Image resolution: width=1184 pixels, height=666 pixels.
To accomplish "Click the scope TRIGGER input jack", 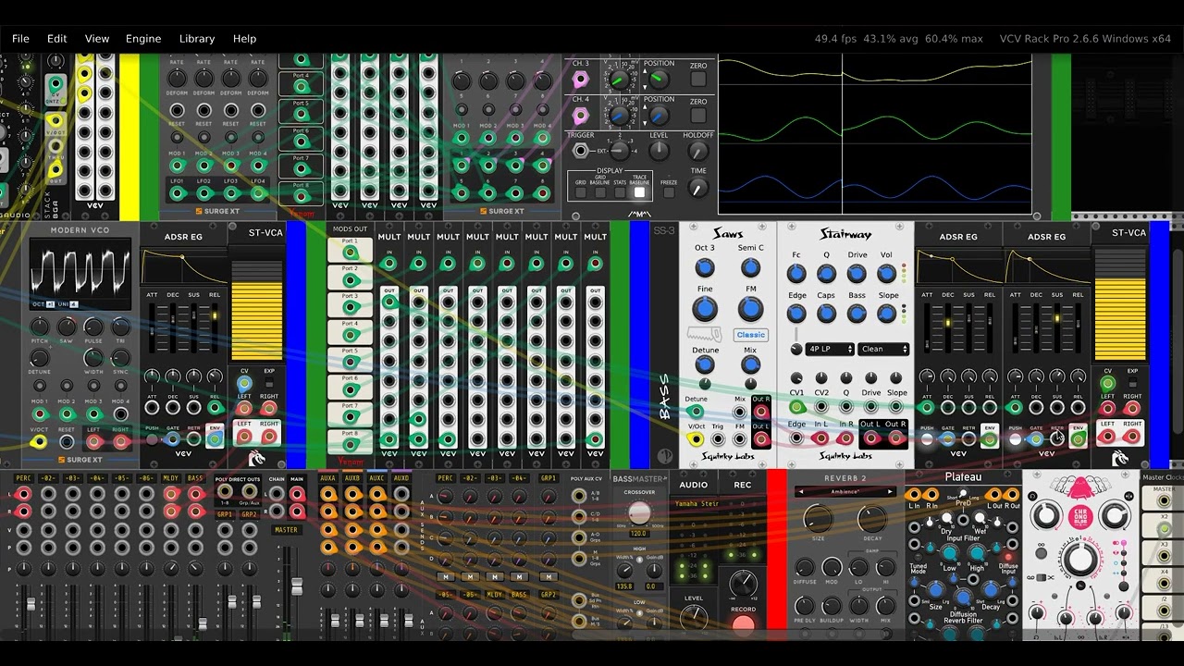I will 581,151.
